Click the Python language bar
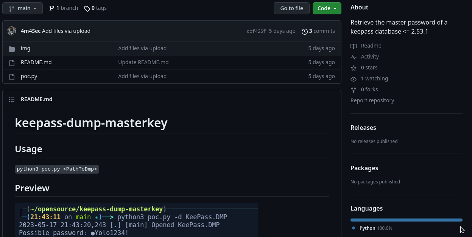 [406, 220]
